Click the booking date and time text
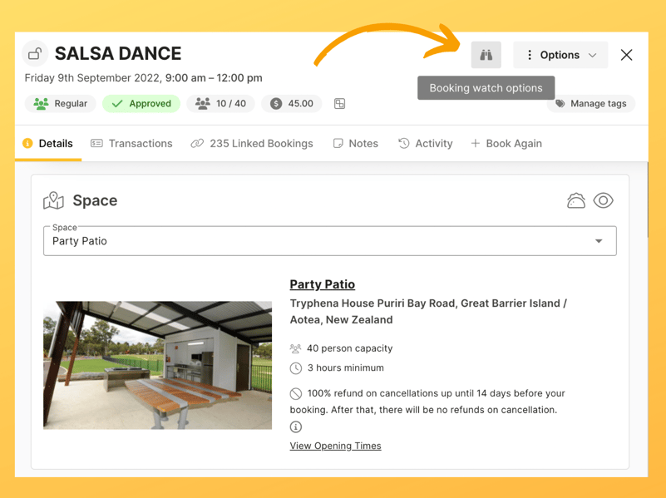The height and width of the screenshot is (498, 666). 143,78
